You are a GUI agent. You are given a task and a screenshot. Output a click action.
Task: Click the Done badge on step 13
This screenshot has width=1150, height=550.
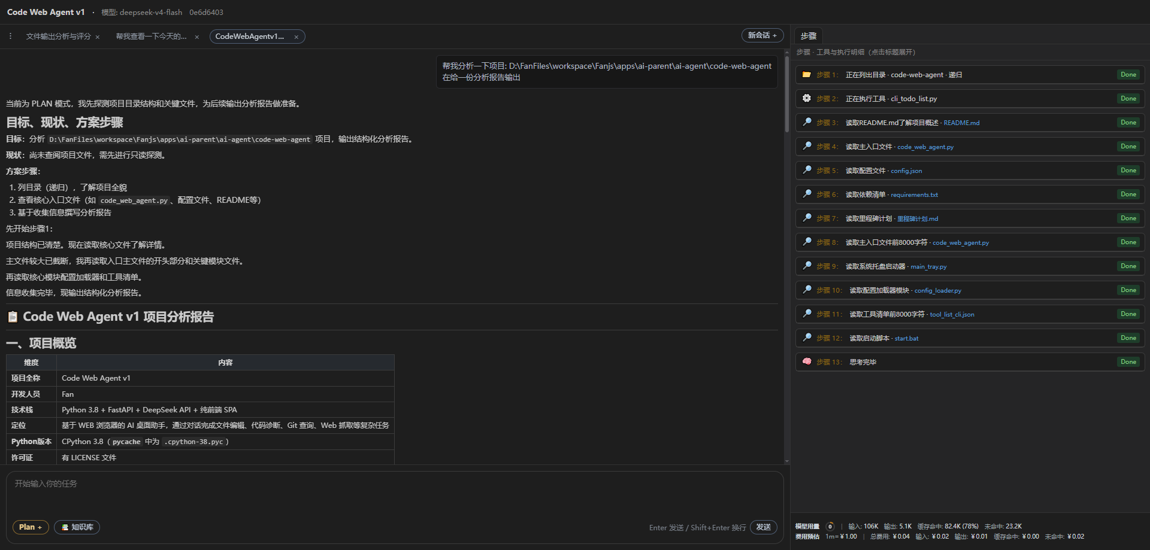pyautogui.click(x=1128, y=362)
